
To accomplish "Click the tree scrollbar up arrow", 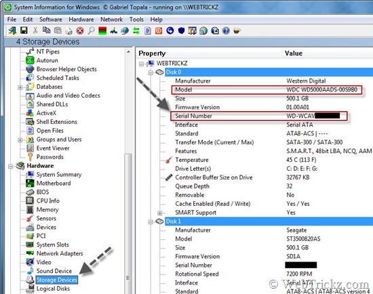I will [x=128, y=51].
